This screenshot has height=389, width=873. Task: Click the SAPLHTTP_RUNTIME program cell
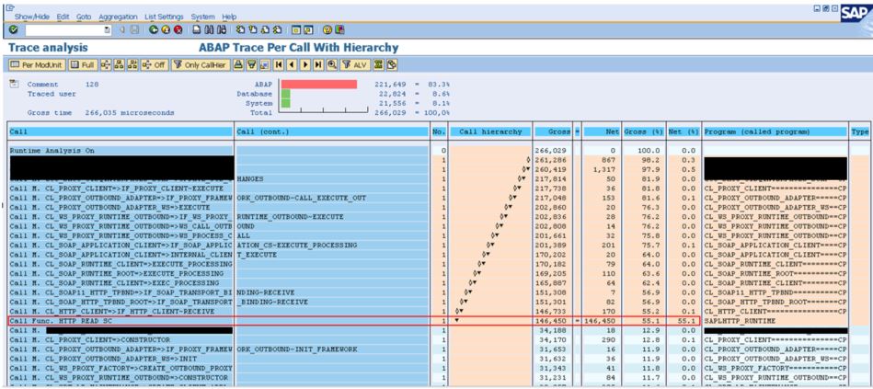pyautogui.click(x=740, y=321)
